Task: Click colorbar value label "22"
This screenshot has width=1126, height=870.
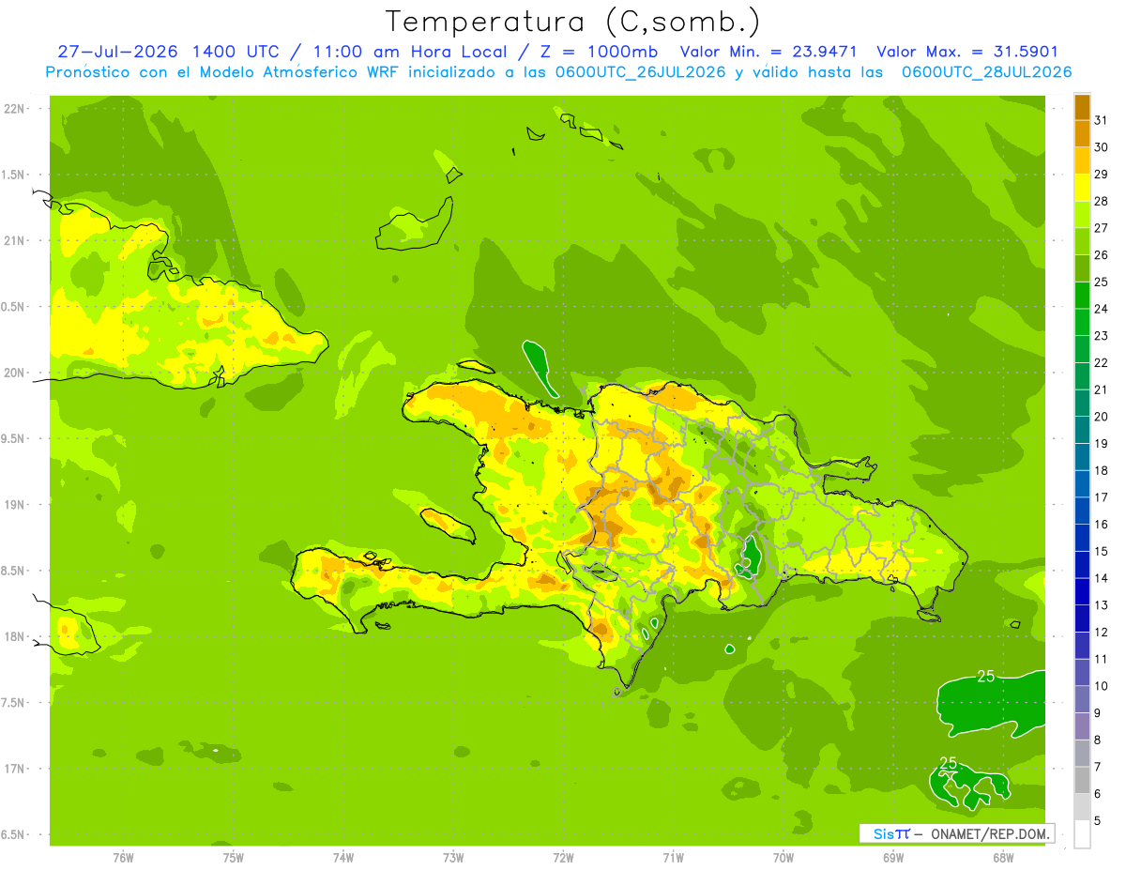Action: [x=1102, y=362]
